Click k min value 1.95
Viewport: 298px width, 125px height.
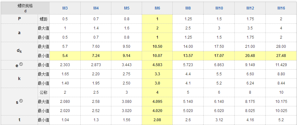(x=96, y=83)
